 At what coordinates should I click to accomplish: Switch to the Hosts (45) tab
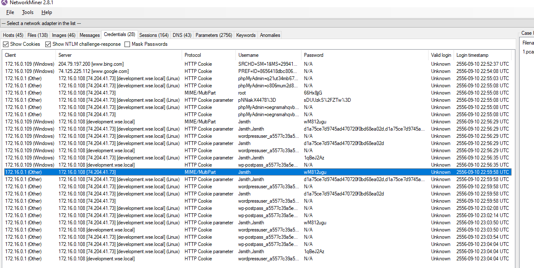(13, 35)
